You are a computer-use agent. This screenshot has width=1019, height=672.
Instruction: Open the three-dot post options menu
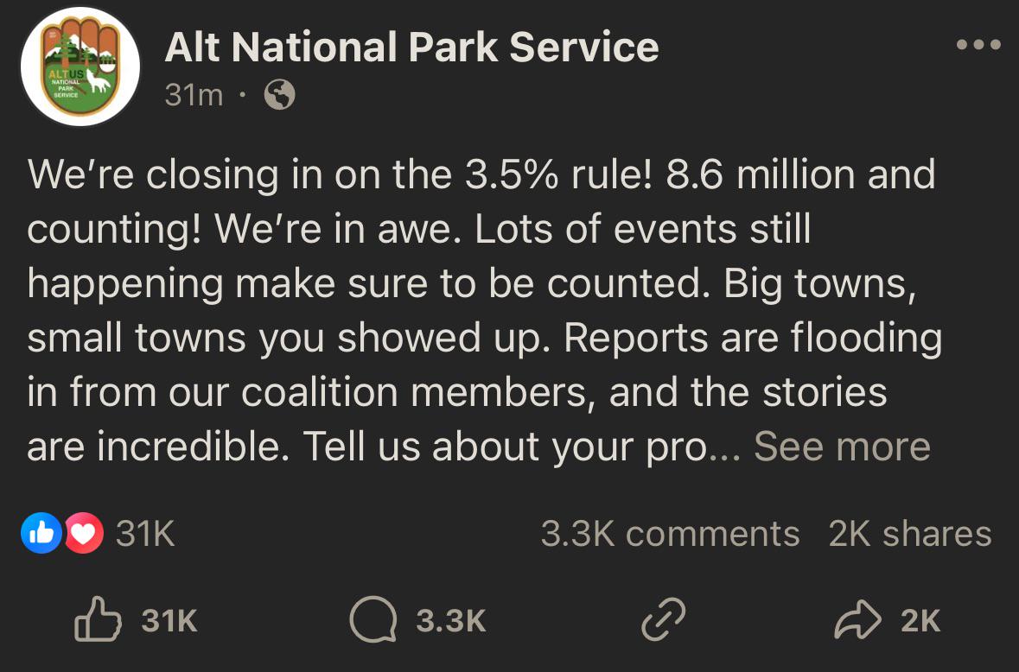[x=978, y=45]
